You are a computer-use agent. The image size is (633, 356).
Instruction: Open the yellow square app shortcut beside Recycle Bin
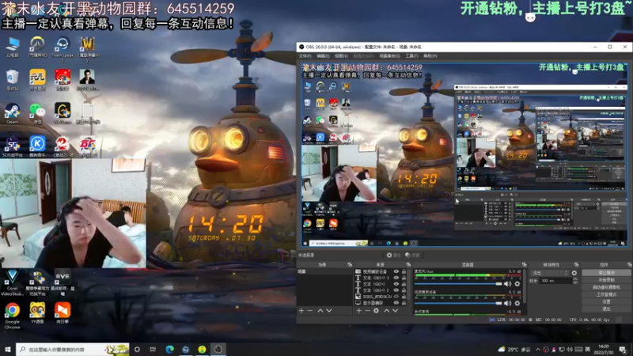click(37, 80)
